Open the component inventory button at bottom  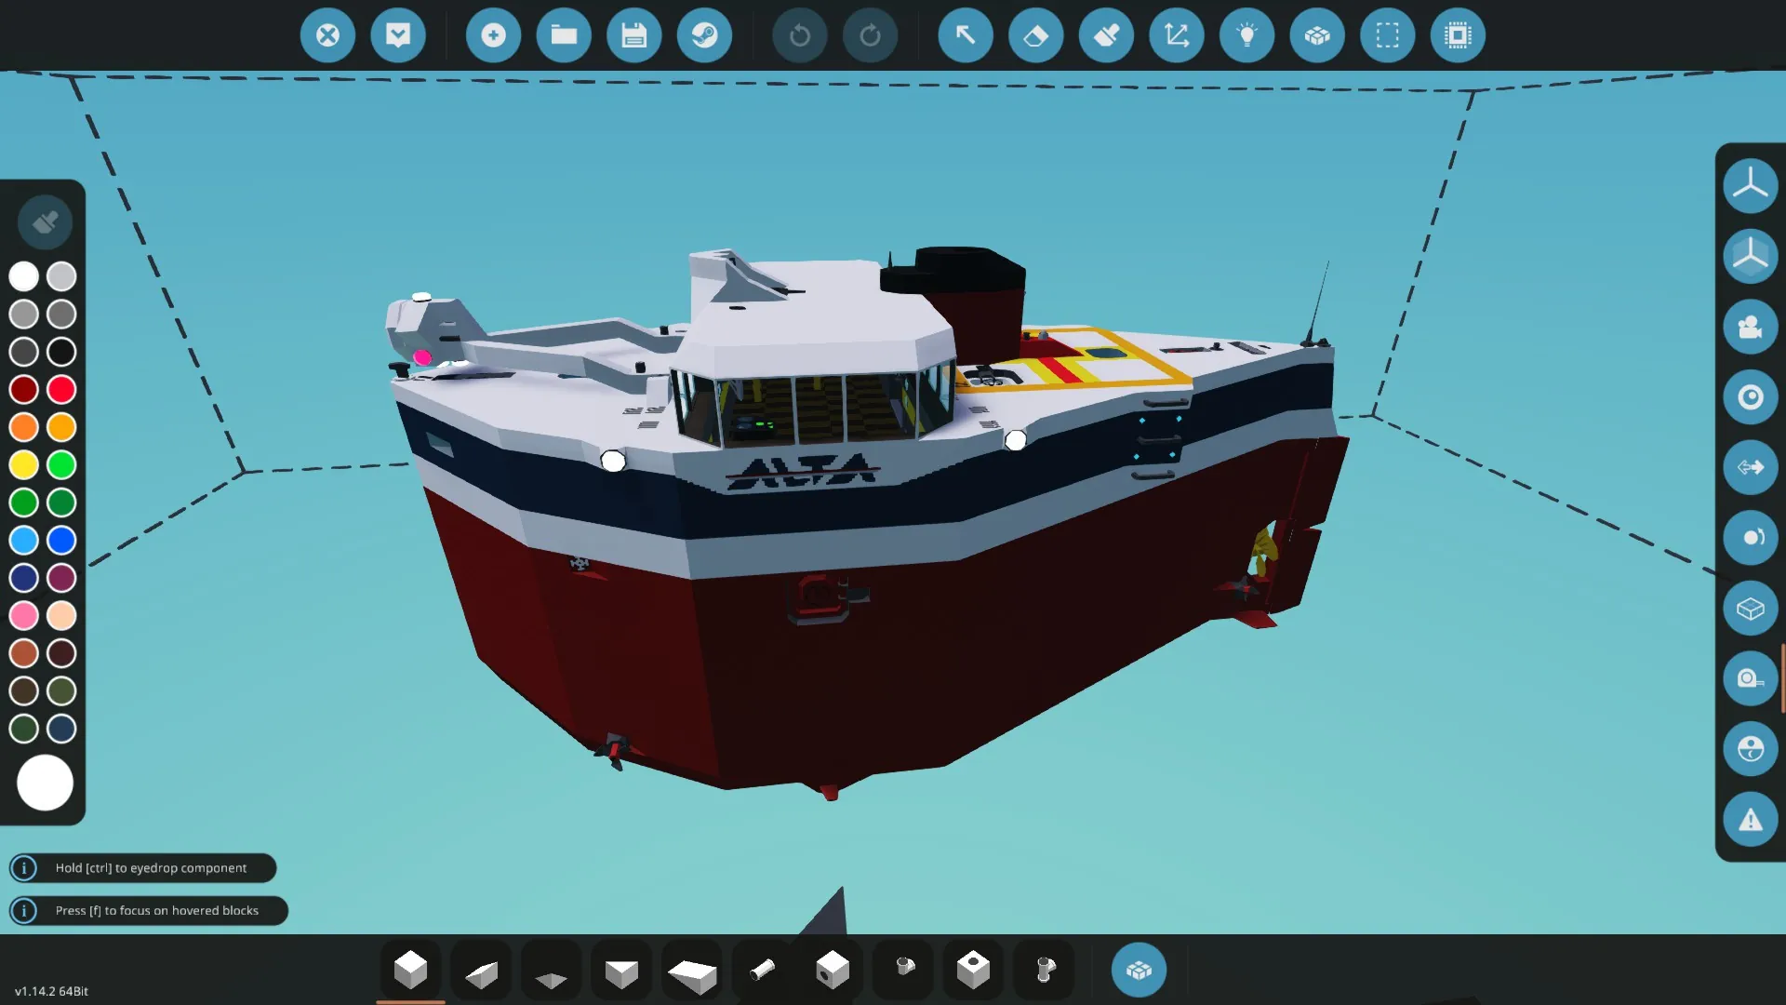pyautogui.click(x=1139, y=971)
